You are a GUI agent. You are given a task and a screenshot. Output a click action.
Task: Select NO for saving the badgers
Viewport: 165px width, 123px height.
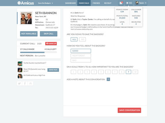click(x=82, y=39)
